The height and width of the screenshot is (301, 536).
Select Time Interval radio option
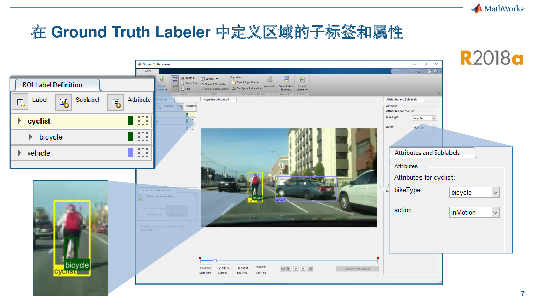point(145,215)
